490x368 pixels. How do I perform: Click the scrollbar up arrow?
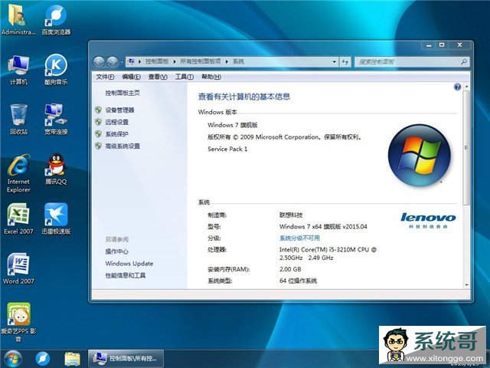pyautogui.click(x=466, y=86)
